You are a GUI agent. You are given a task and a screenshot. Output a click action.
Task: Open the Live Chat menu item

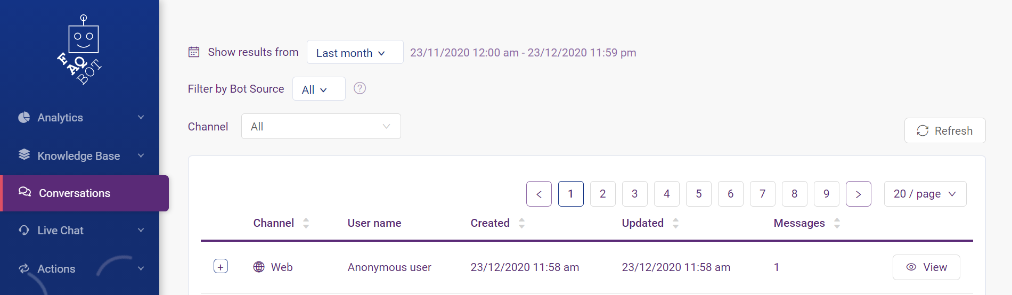80,230
